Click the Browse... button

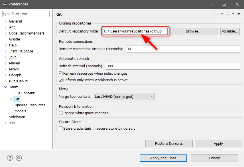point(194,31)
